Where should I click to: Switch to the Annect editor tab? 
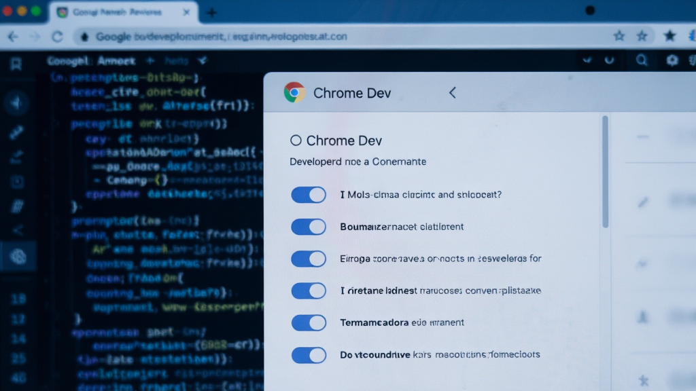[116, 60]
